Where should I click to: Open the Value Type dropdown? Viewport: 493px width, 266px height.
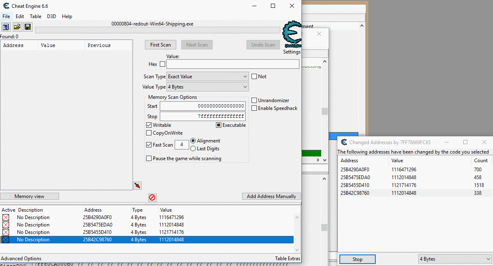[x=207, y=87]
